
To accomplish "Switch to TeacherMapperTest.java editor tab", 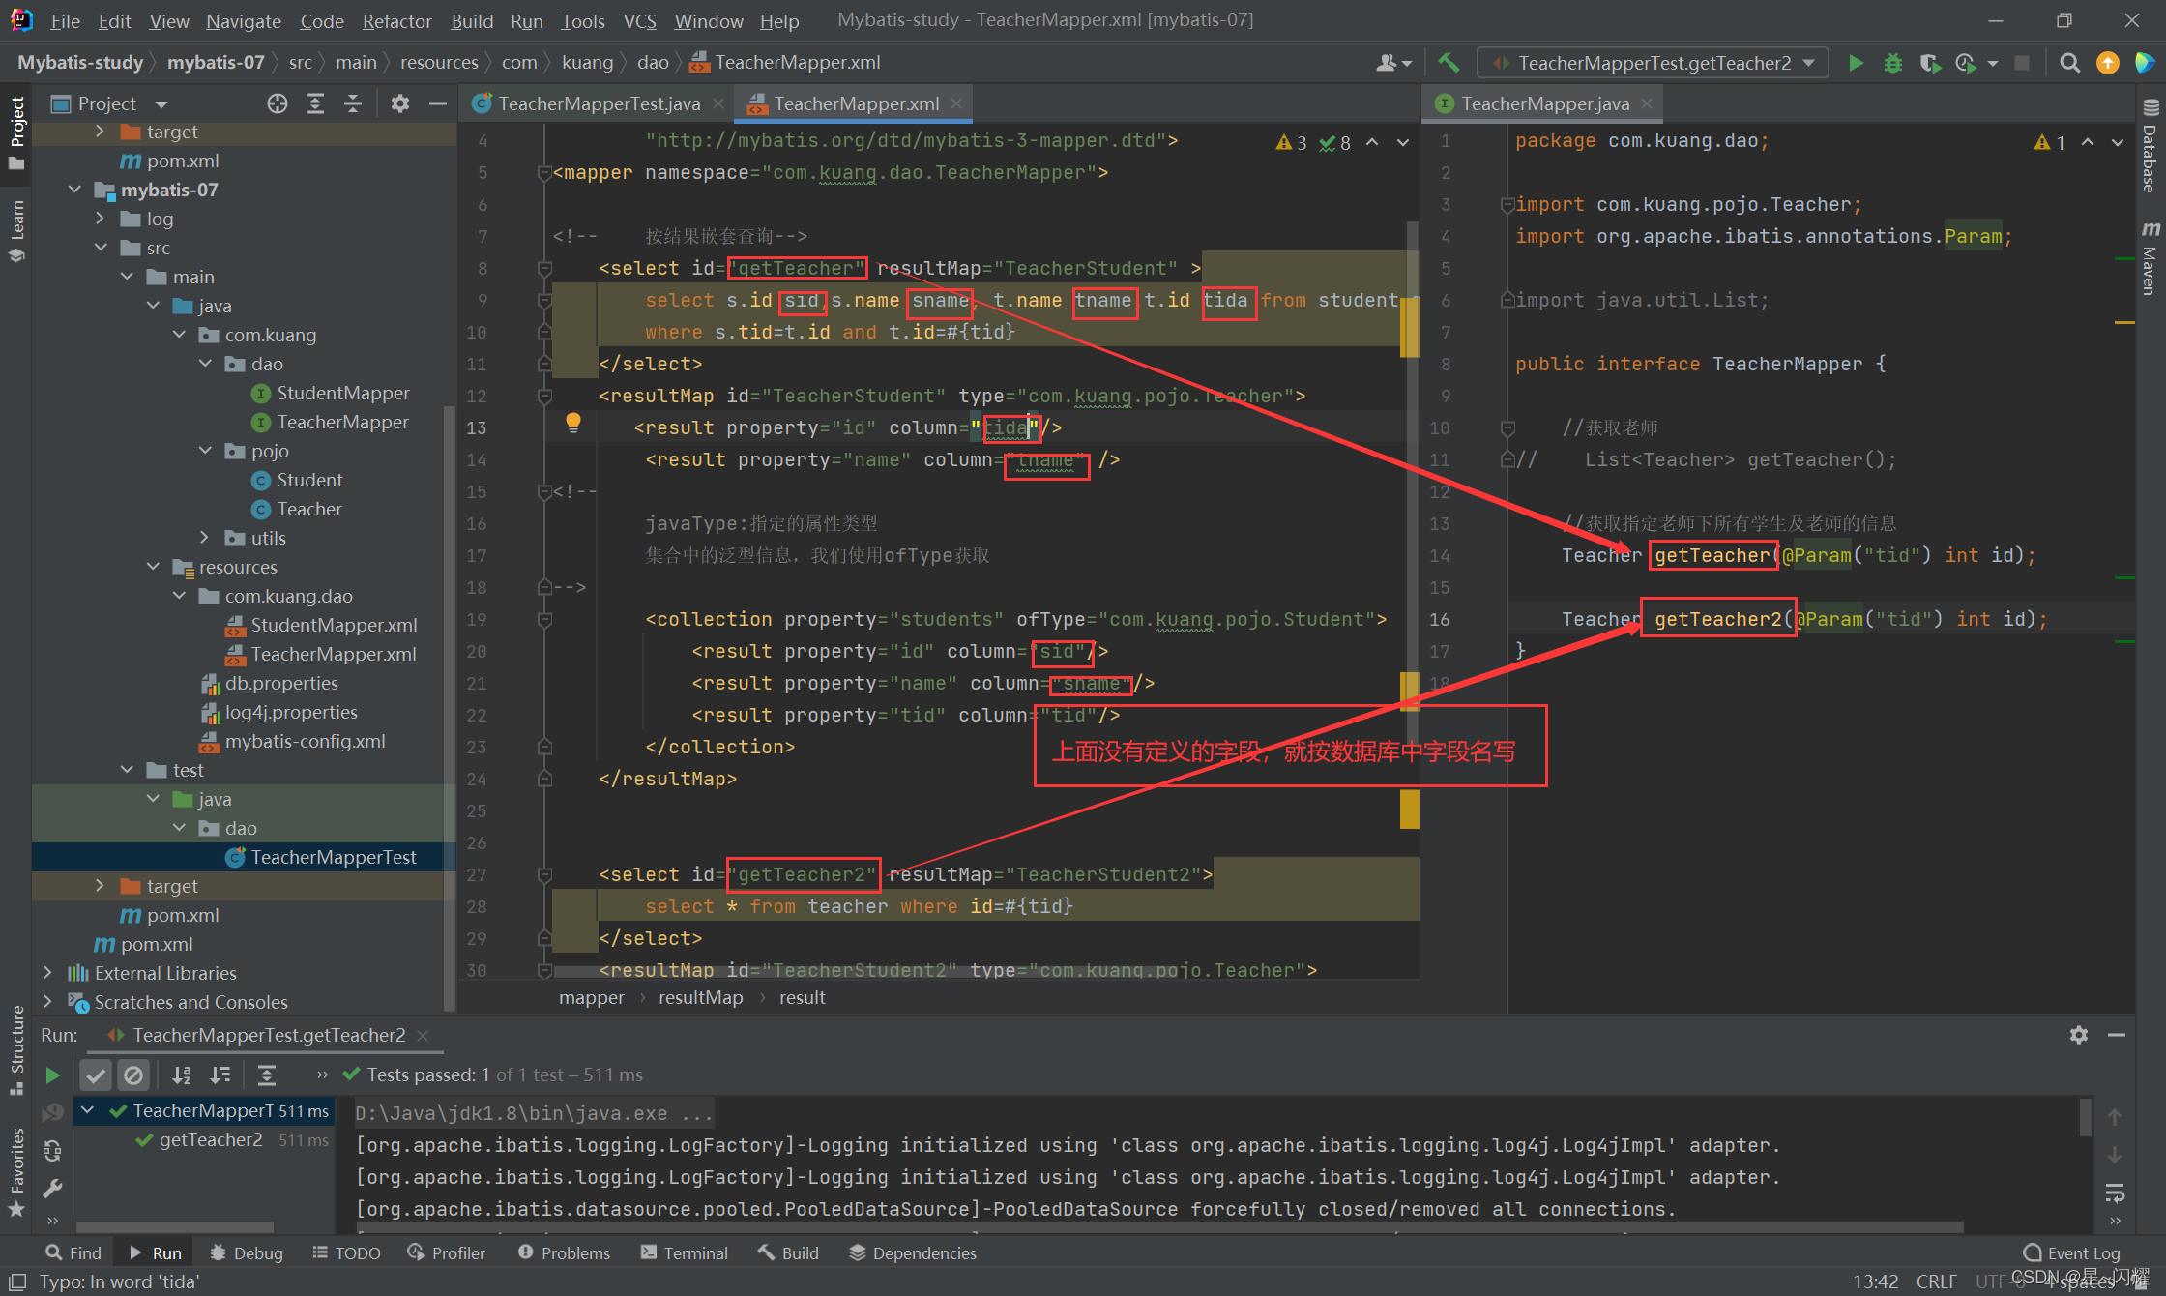I will click(598, 103).
